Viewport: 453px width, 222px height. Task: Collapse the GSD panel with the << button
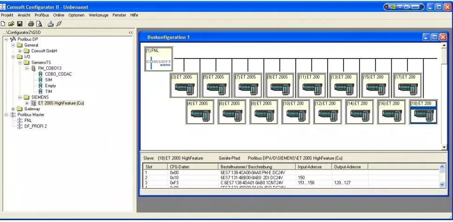click(x=131, y=33)
